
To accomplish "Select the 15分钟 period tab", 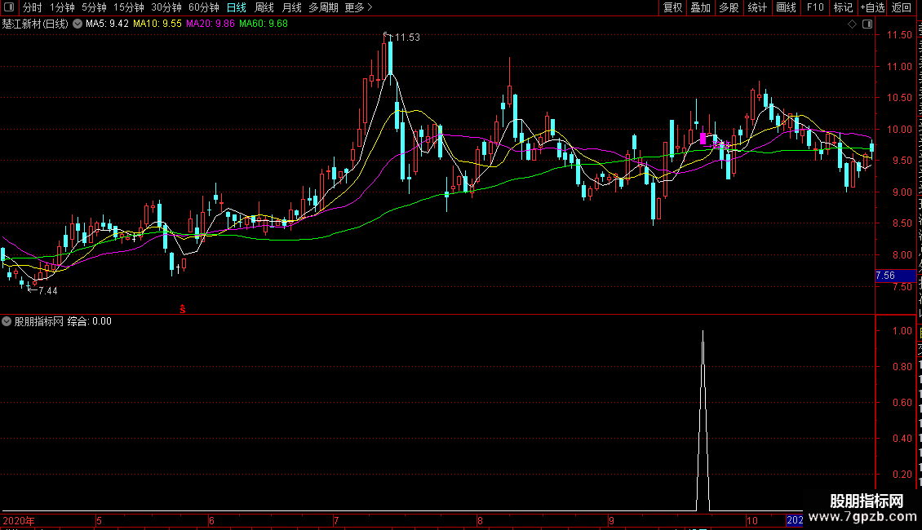I will (128, 7).
